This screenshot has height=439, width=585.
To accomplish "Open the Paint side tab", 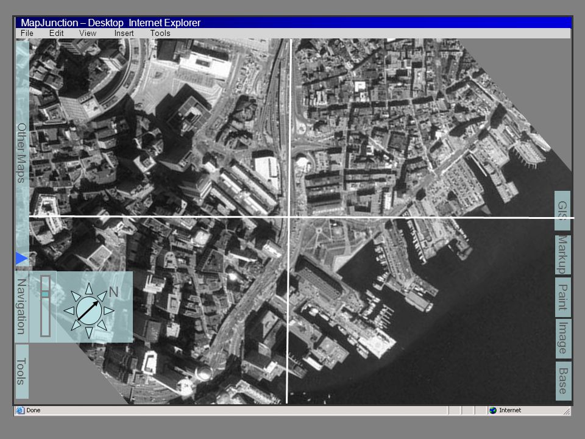I will (562, 297).
